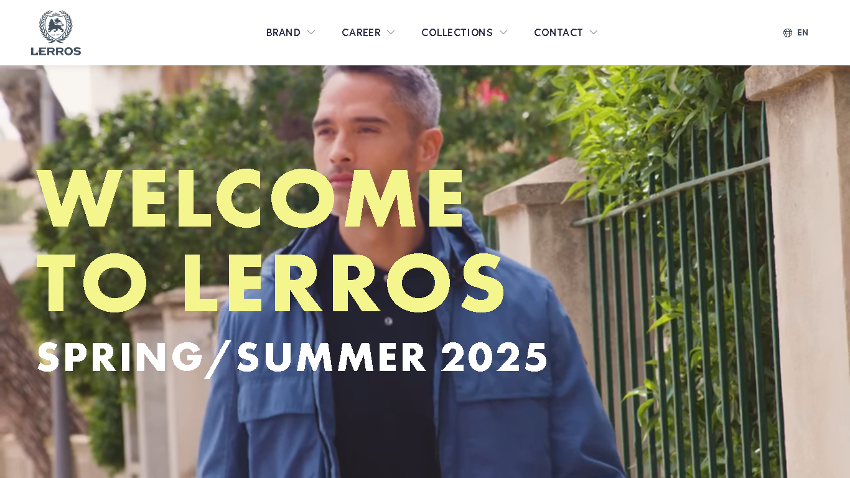850x478 pixels.
Task: Click the SPRING/SUMMER 2025 subtitle
Action: [292, 358]
